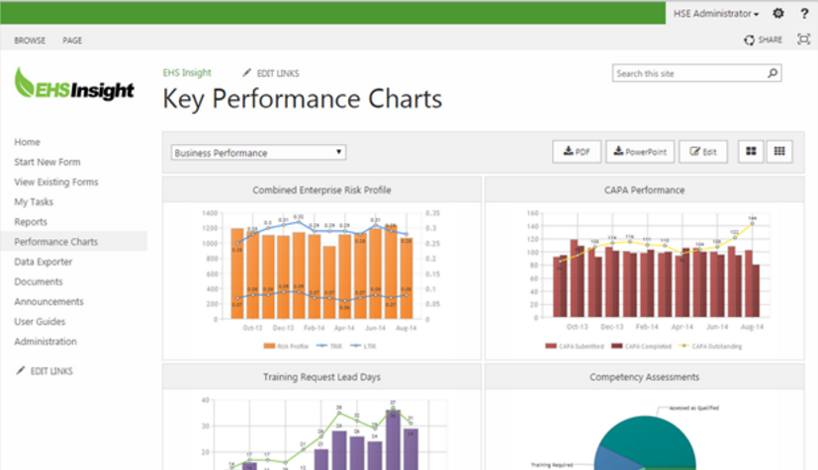Click the Edit button
This screenshot has height=470, width=818.
702,151
